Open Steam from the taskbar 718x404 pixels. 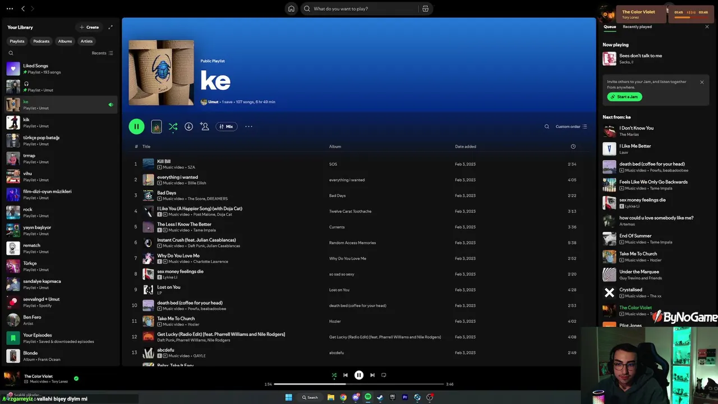pos(380,397)
